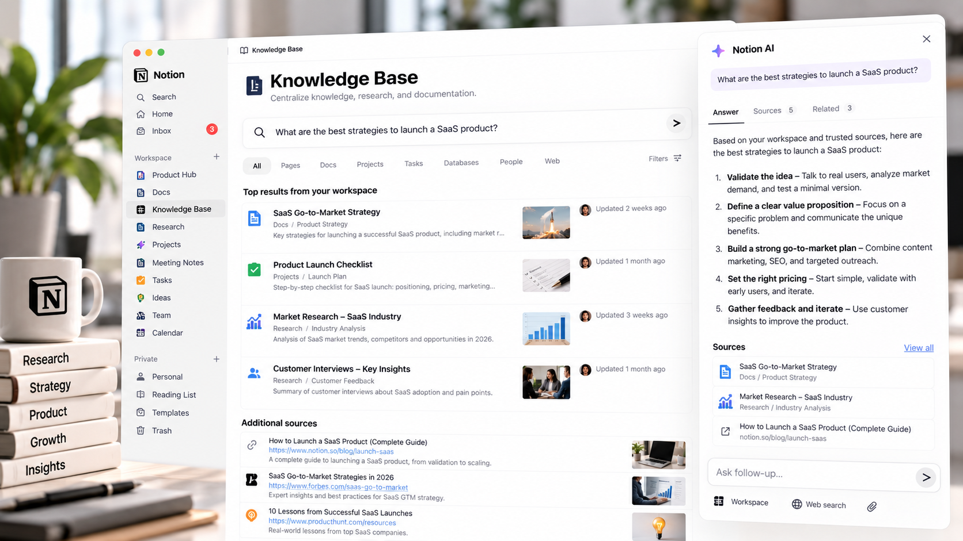Open Reading List book icon
Viewport: 963px width, 541px height.
141,394
